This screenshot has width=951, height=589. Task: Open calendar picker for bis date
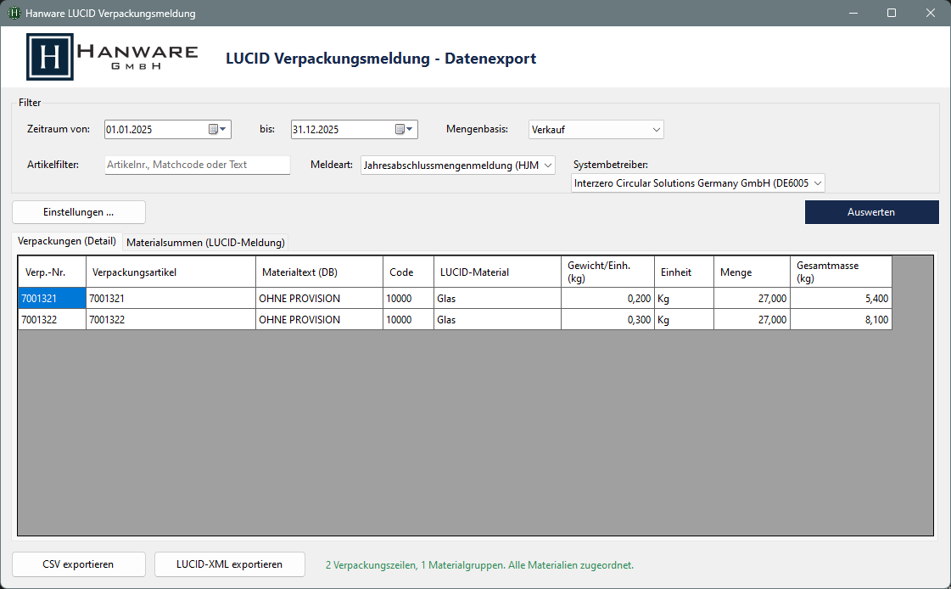point(404,129)
